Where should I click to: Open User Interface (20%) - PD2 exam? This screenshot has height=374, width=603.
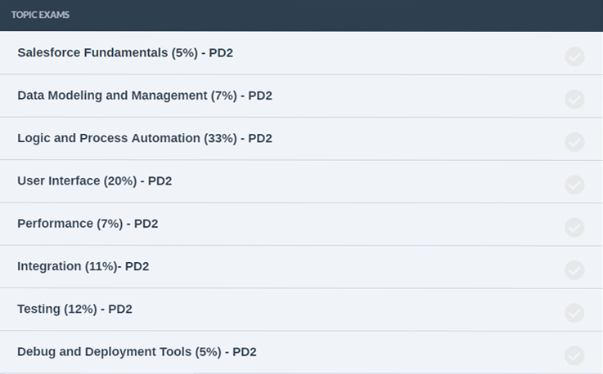tap(95, 180)
